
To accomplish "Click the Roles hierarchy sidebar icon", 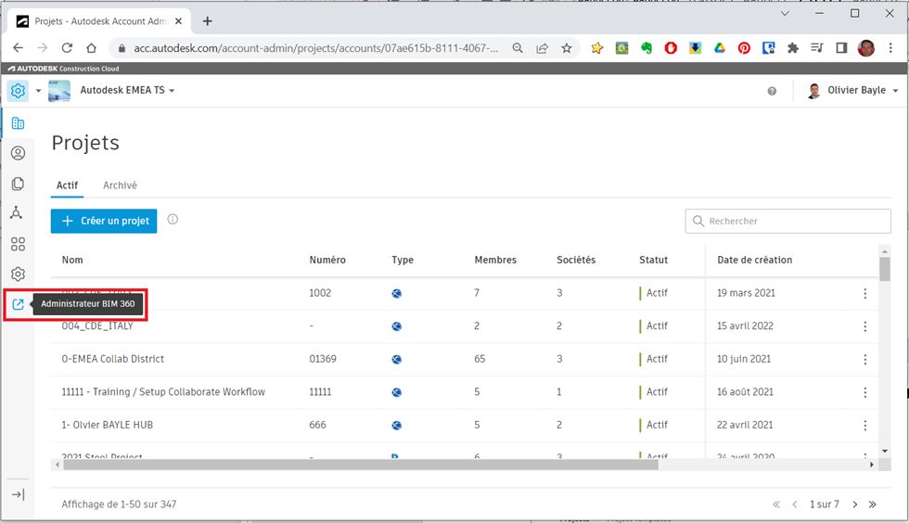I will [17, 212].
